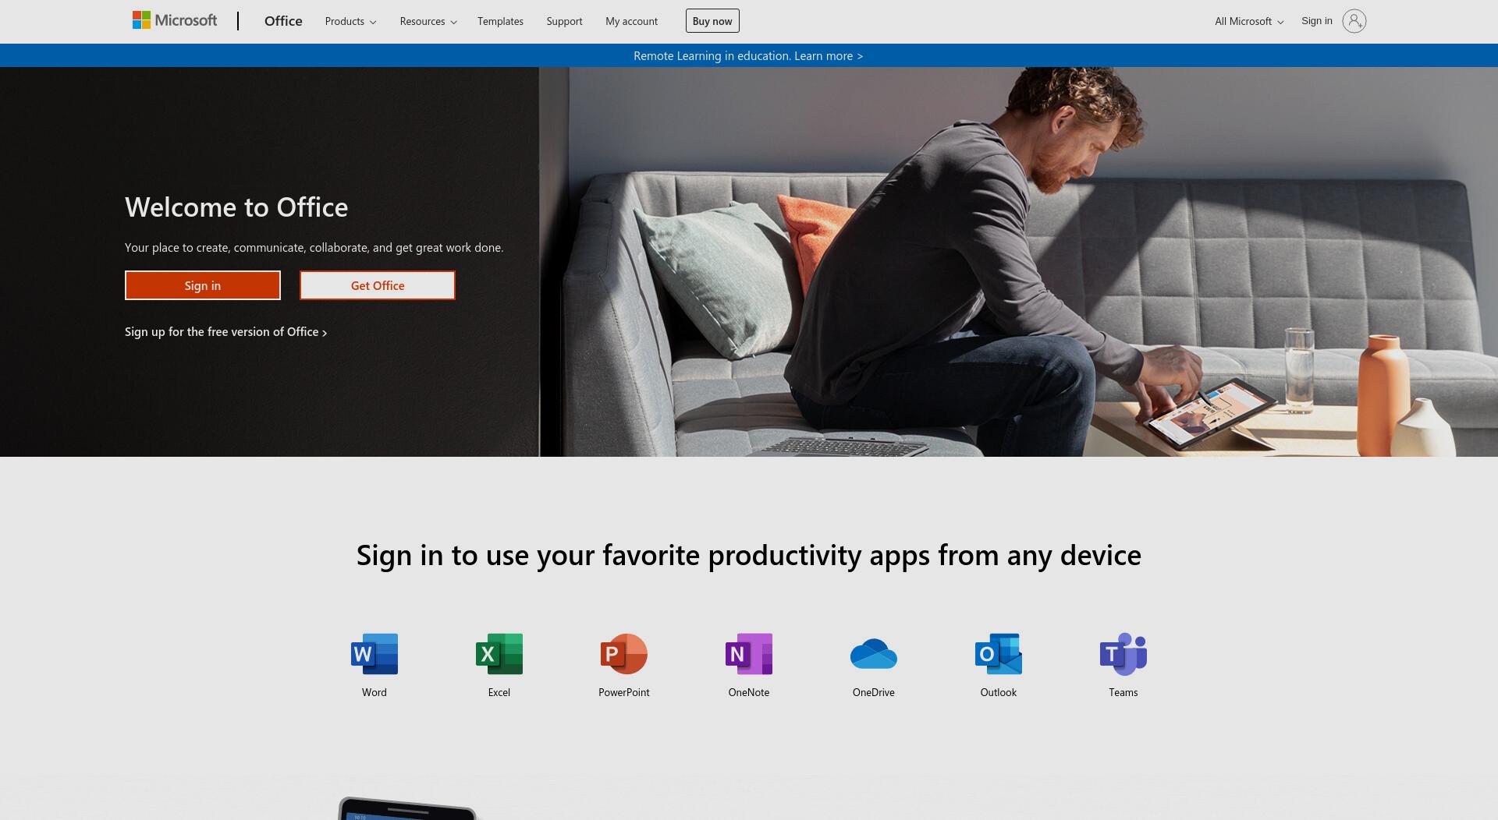The image size is (1498, 820).
Task: Open the Excel app icon
Action: click(499, 653)
